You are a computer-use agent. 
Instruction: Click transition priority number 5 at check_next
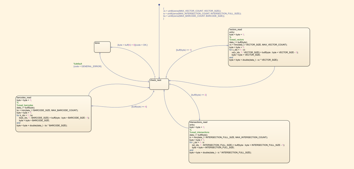[x=148, y=81]
